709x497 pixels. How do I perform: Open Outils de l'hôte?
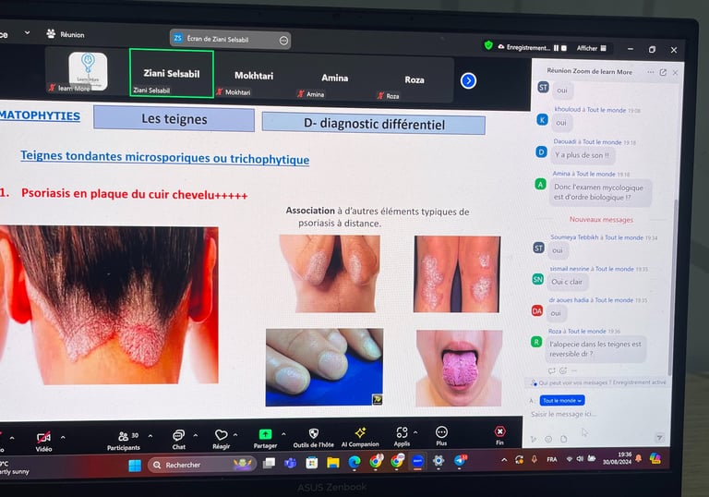click(x=313, y=438)
